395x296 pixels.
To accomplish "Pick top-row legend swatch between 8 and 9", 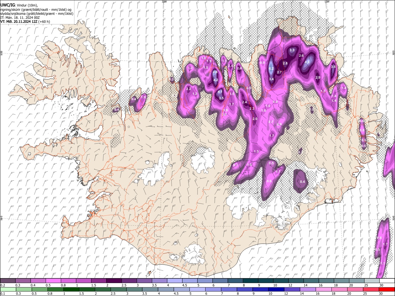I will (250, 281).
